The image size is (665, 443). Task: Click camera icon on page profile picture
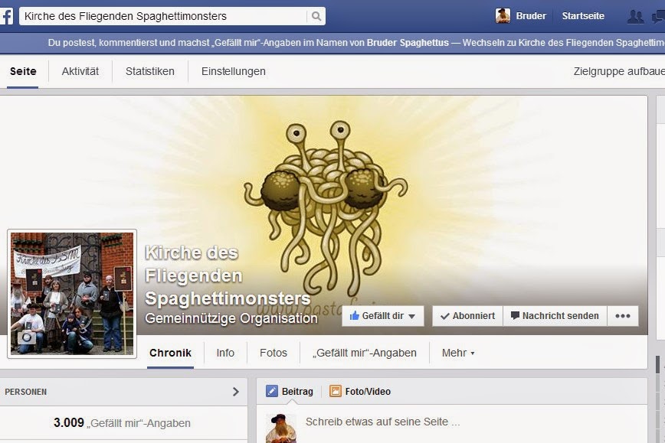coord(28,337)
